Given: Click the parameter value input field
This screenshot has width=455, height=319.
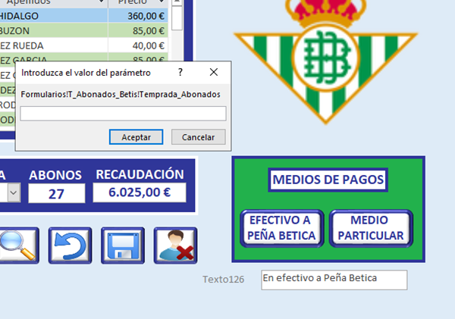Looking at the screenshot, I should coord(123,114).
